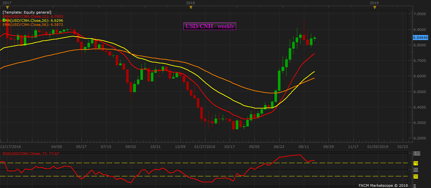
Task: Click the yellow RSI 30 level marker
Action: tap(416, 176)
